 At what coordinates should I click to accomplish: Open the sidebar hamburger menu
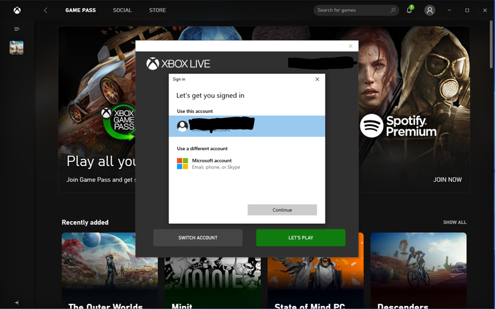pos(17,29)
